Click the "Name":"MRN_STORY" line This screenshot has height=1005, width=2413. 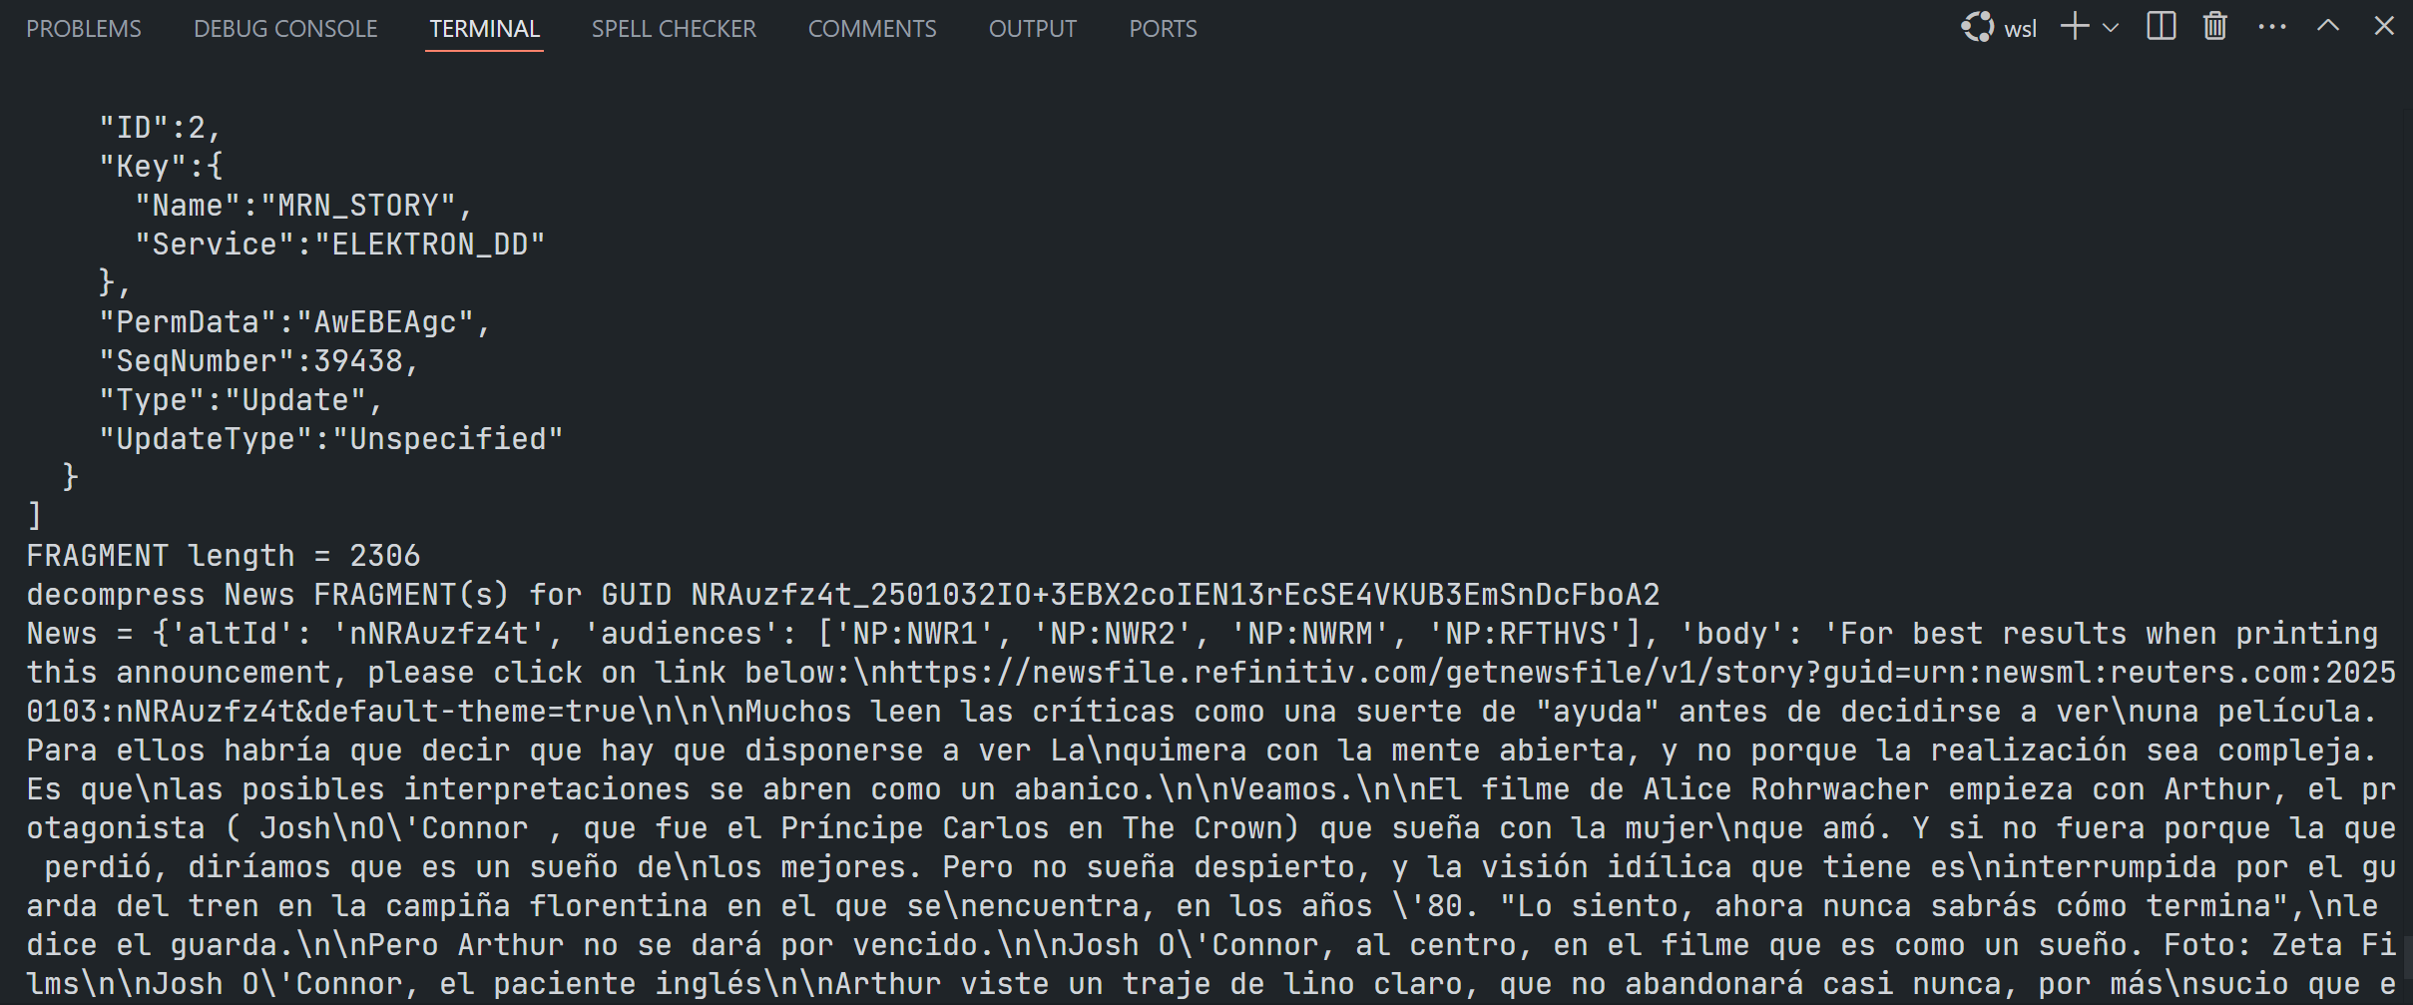[x=303, y=206]
